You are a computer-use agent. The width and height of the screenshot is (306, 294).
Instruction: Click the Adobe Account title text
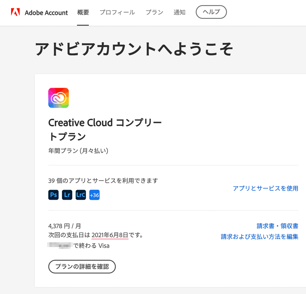(x=46, y=13)
